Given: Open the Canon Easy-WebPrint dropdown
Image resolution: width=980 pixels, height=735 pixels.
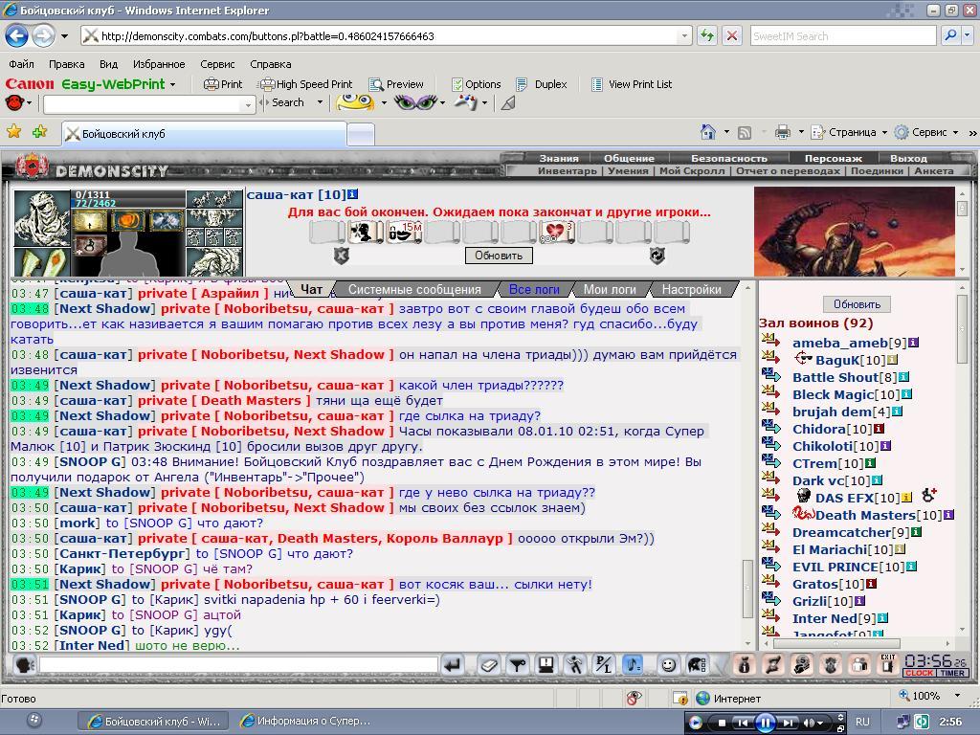Looking at the screenshot, I should (172, 84).
